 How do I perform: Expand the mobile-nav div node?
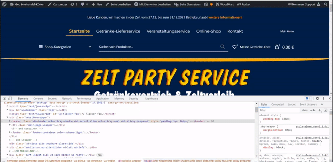tap(7, 147)
